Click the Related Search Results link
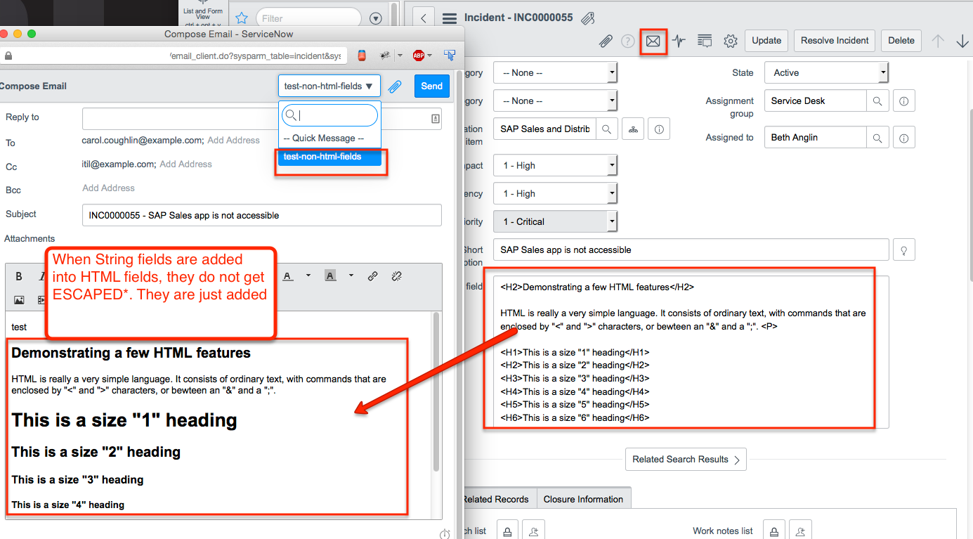The height and width of the screenshot is (539, 973). (686, 459)
